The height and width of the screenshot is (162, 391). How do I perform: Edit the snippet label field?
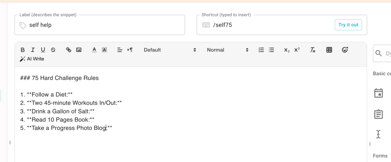click(x=100, y=25)
